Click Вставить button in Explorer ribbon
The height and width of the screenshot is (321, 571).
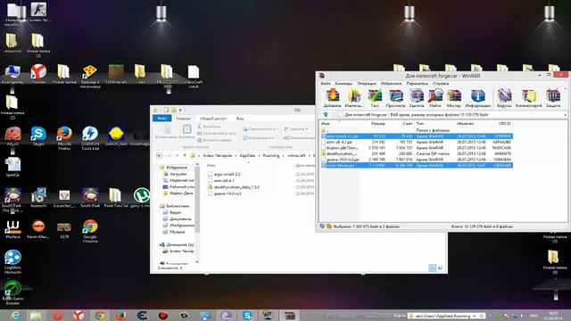coord(186,132)
